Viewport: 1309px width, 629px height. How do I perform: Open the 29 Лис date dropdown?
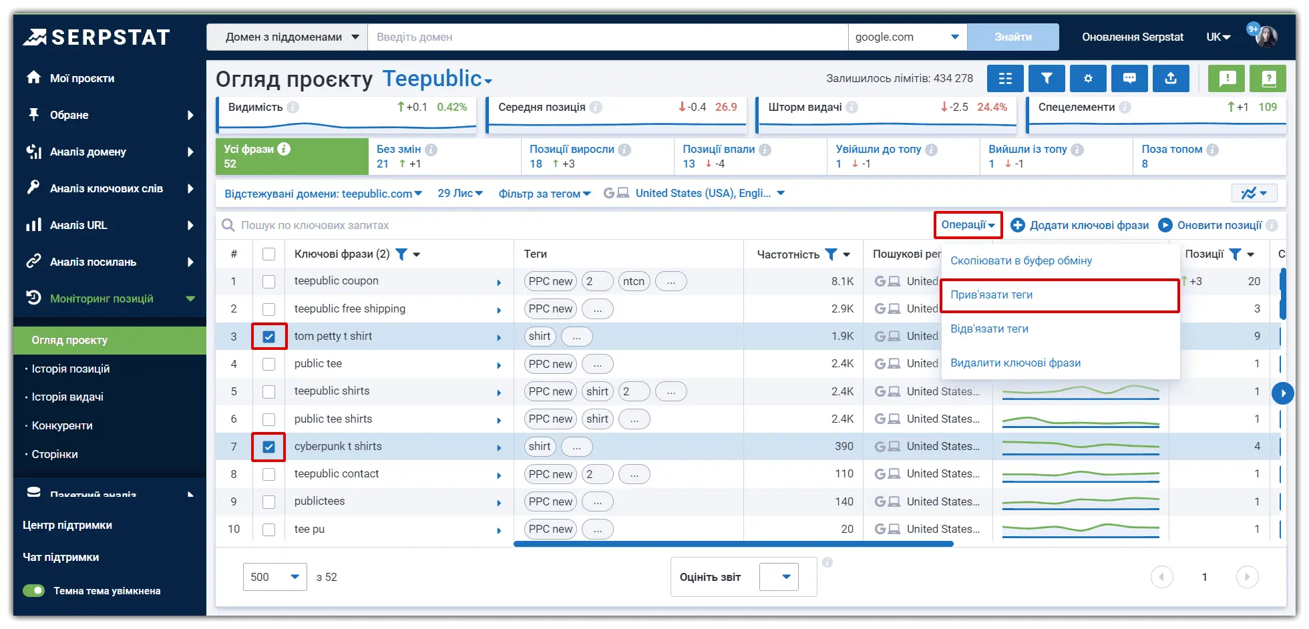[460, 194]
